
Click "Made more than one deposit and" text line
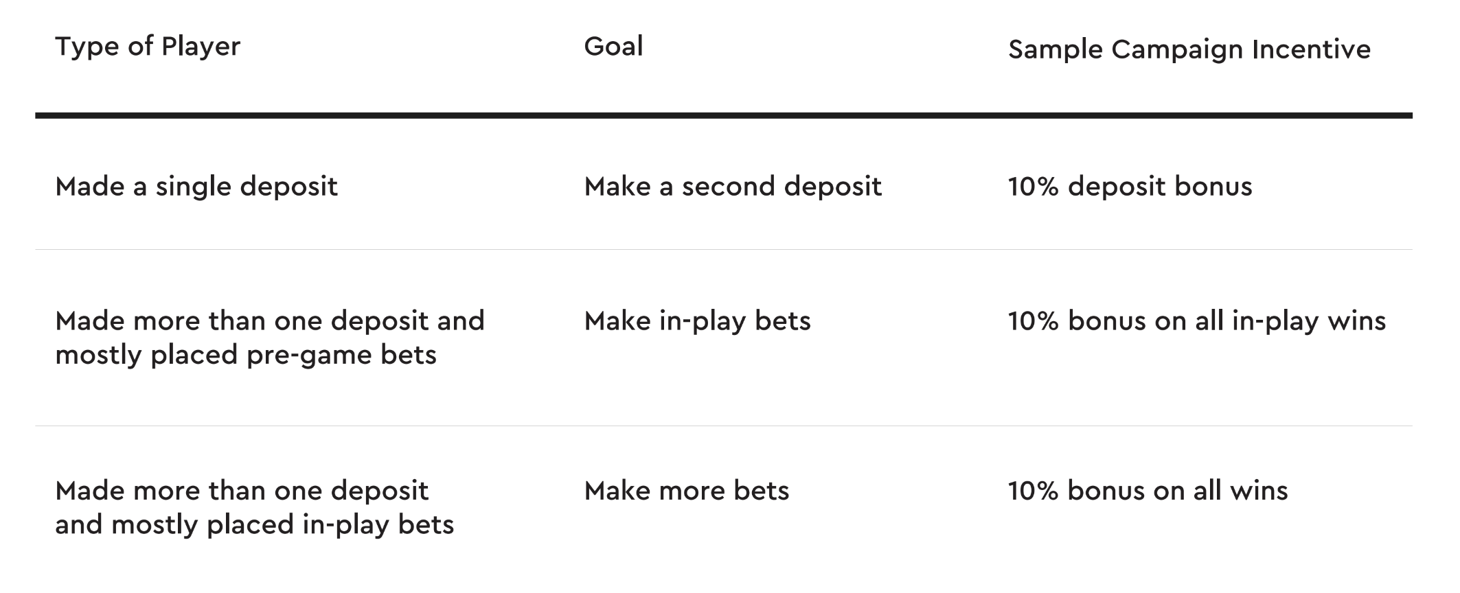pyautogui.click(x=270, y=321)
